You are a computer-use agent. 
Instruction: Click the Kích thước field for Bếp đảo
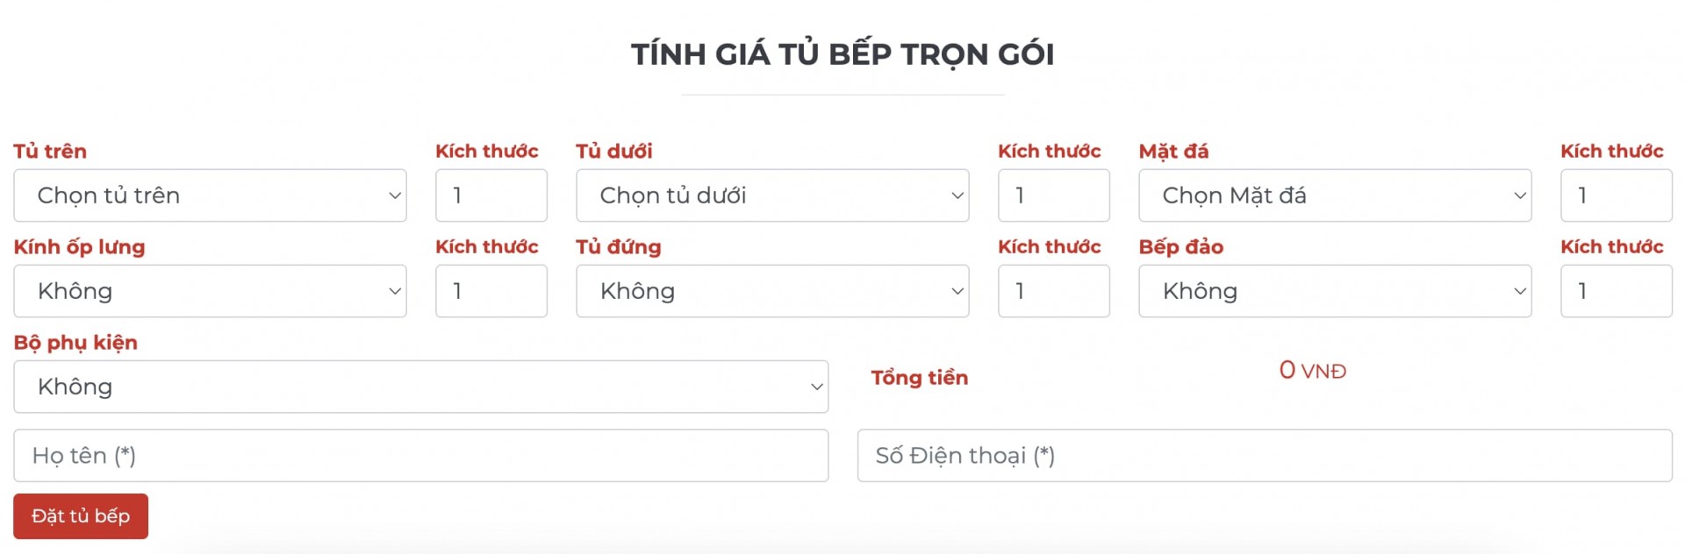pyautogui.click(x=1616, y=291)
